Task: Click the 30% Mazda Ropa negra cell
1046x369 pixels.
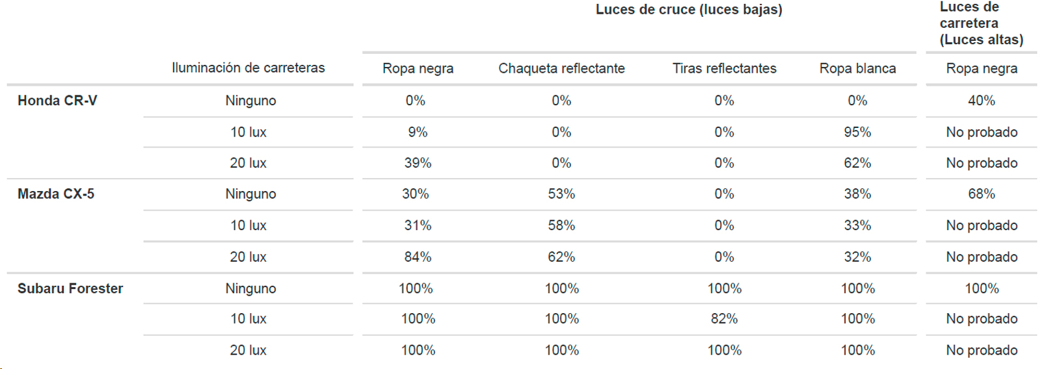Action: 415,194
